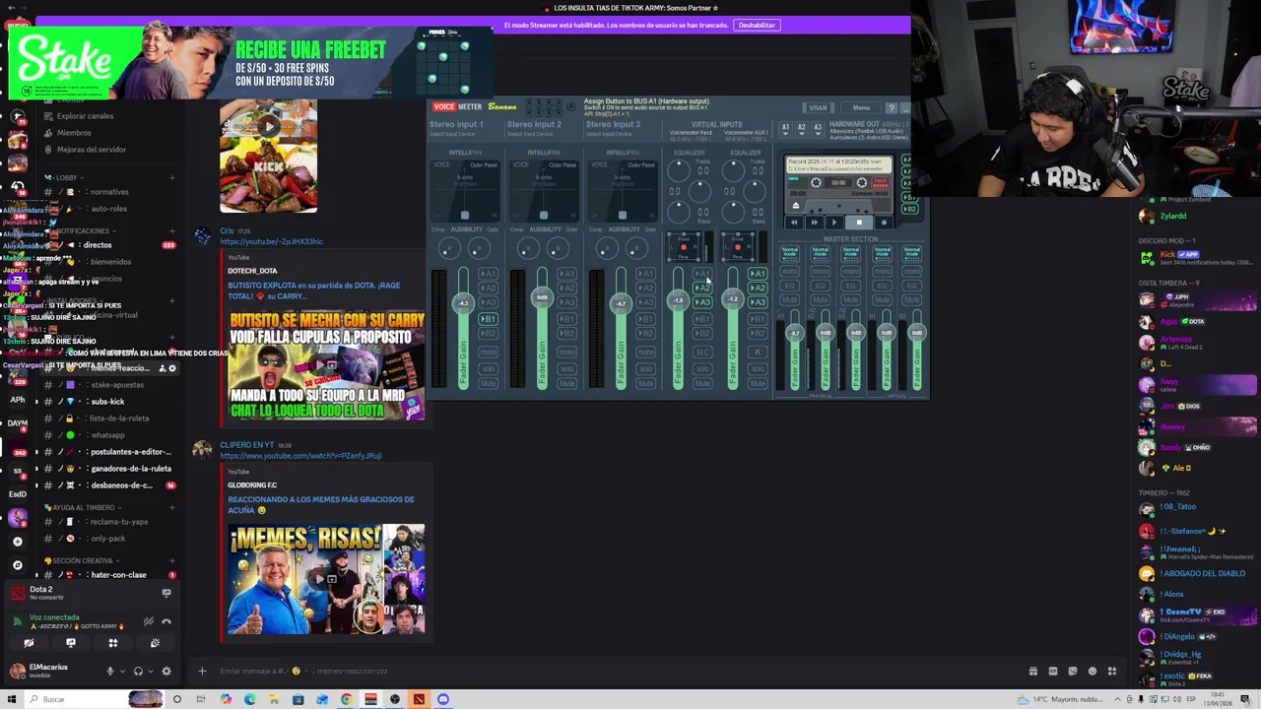The height and width of the screenshot is (709, 1261).
Task: Toggle B2 bus on Stereo Input 3
Action: click(645, 334)
